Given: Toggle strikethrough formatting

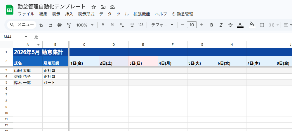Looking at the screenshot, I should click(230, 25).
